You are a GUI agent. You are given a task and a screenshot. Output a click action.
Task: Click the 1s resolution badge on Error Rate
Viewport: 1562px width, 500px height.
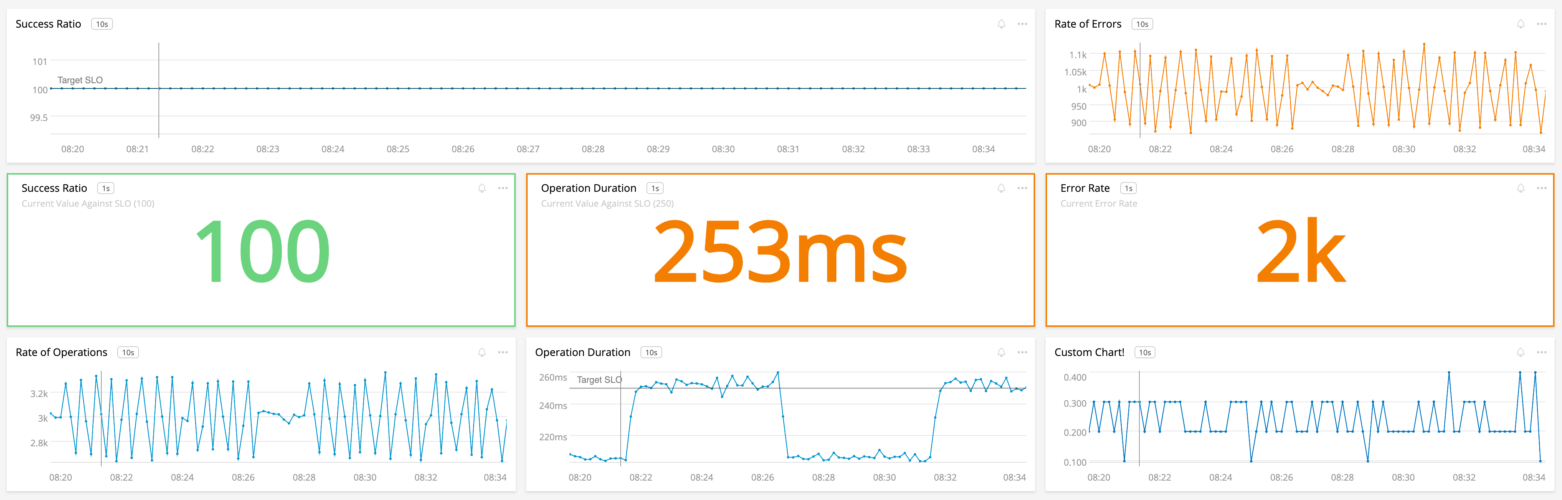1129,188
